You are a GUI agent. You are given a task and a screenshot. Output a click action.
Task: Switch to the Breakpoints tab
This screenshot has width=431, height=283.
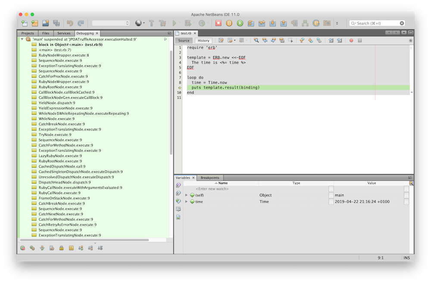(x=210, y=178)
